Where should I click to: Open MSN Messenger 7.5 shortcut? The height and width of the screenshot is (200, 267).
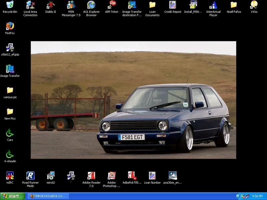[71, 5]
